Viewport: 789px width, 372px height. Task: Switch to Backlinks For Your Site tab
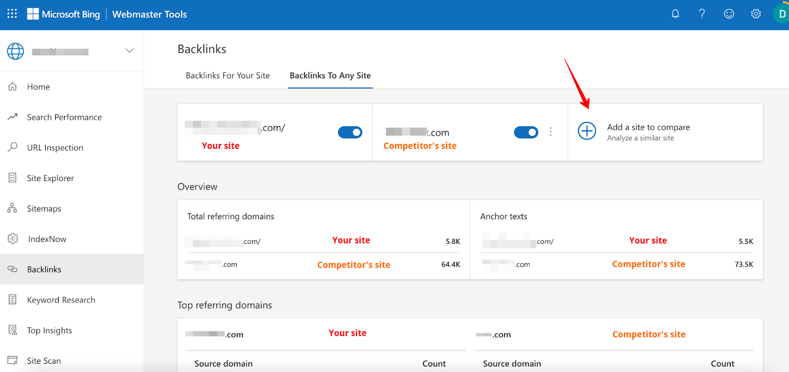click(228, 75)
